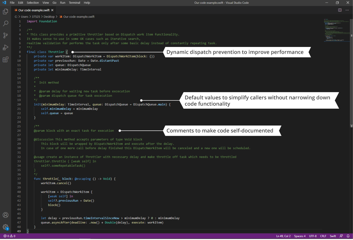Change language mode by clicking Swift
The image size is (353, 240).
pos(333,236)
